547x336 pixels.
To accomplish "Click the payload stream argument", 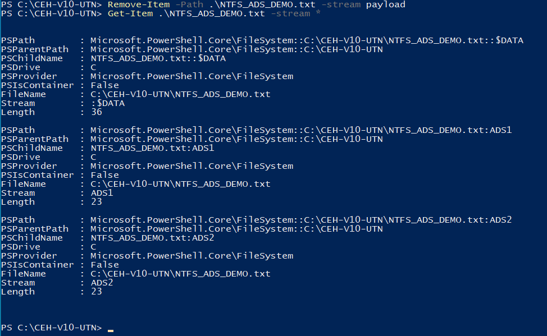I will pos(385,5).
